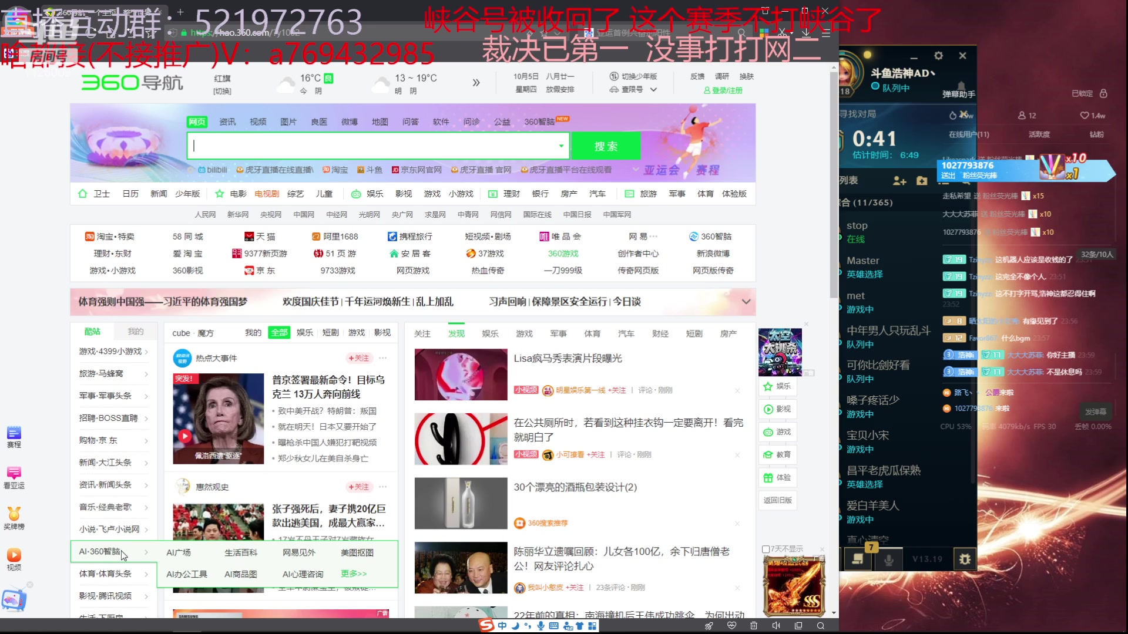Screen dimensions: 1128x634
Task: Click 换肤 in the top right
Action: click(746, 76)
